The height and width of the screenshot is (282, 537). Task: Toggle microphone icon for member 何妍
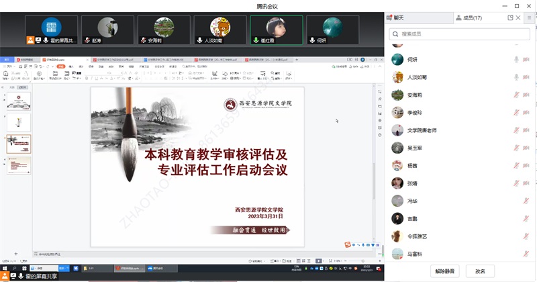point(516,60)
